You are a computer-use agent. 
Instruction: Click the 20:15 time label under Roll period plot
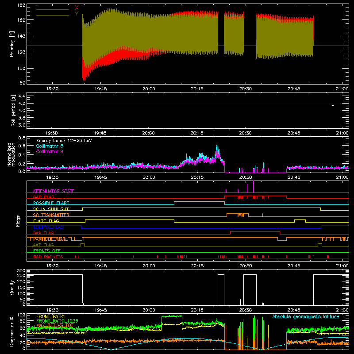[x=196, y=133]
